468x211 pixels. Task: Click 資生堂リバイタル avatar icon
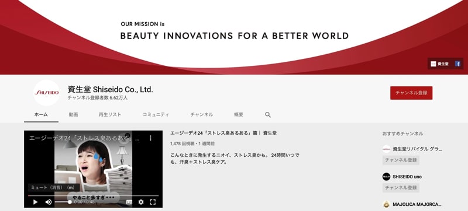click(x=386, y=149)
